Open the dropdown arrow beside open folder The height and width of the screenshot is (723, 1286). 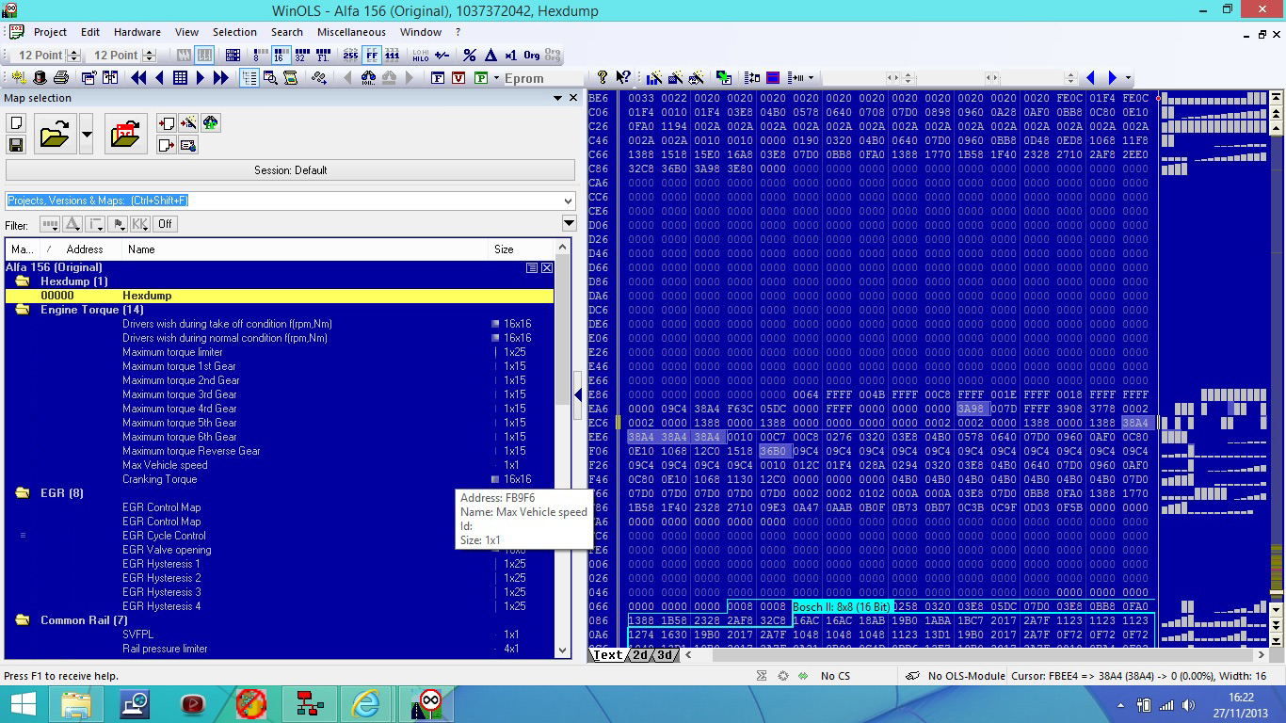pos(87,135)
